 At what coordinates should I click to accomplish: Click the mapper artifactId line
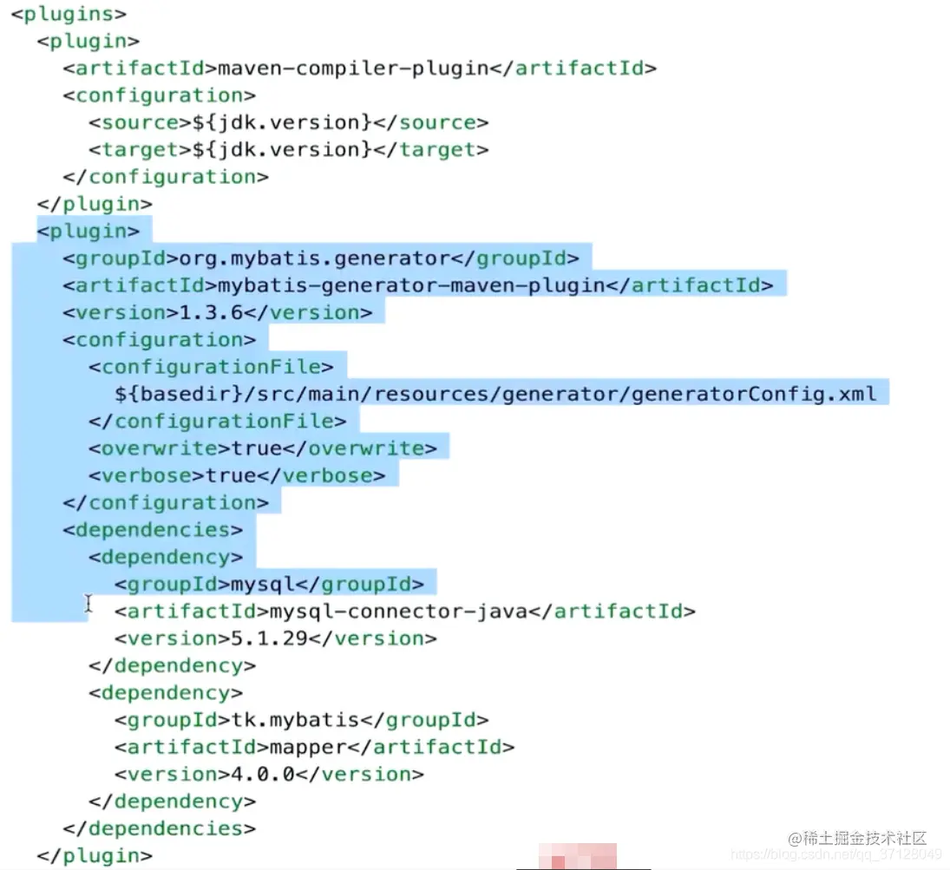tap(314, 747)
